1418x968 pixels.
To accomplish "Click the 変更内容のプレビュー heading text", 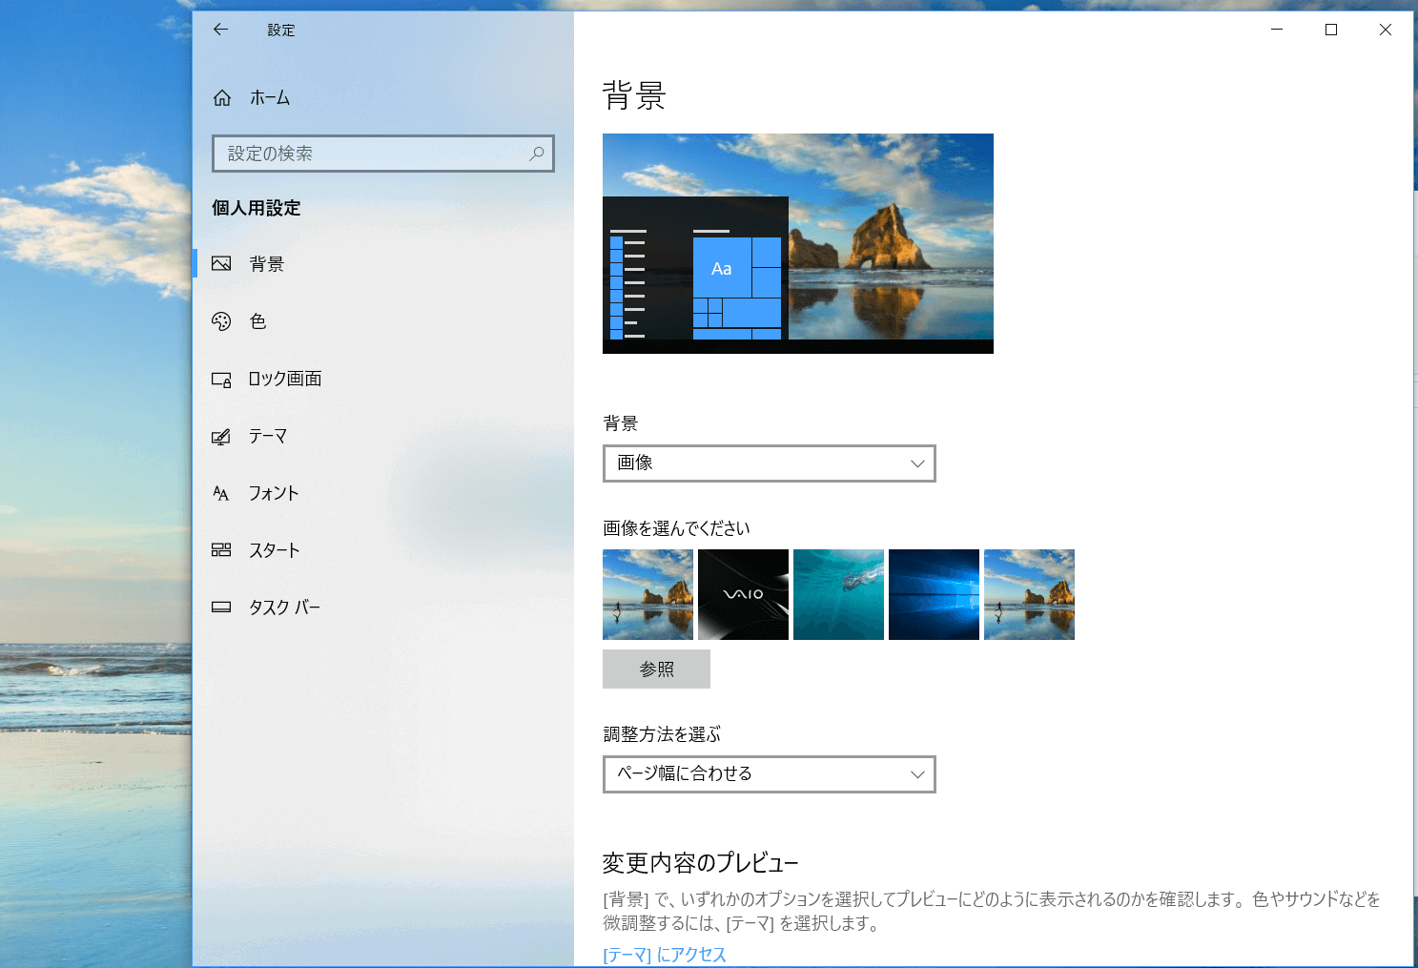I will pos(700,863).
